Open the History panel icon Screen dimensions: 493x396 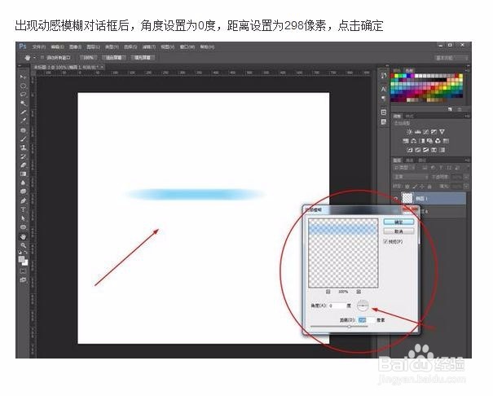(383, 76)
